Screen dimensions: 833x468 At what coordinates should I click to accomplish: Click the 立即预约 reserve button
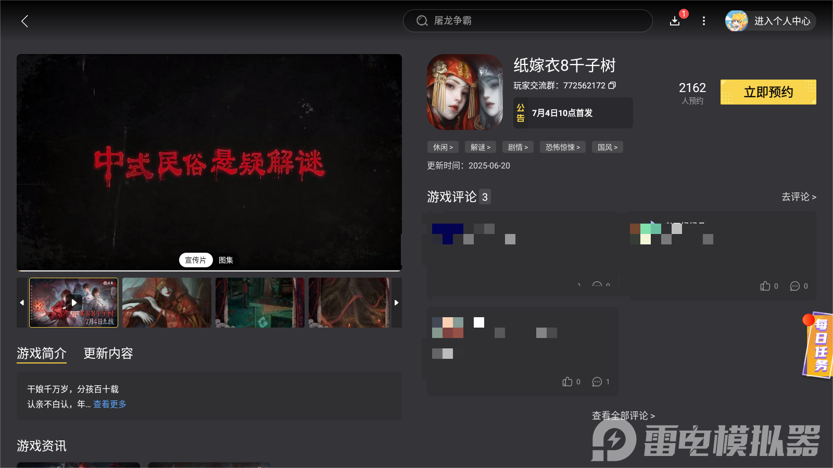(x=768, y=92)
